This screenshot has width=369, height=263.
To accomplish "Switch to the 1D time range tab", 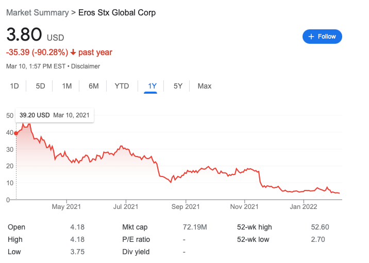I will point(14,86).
